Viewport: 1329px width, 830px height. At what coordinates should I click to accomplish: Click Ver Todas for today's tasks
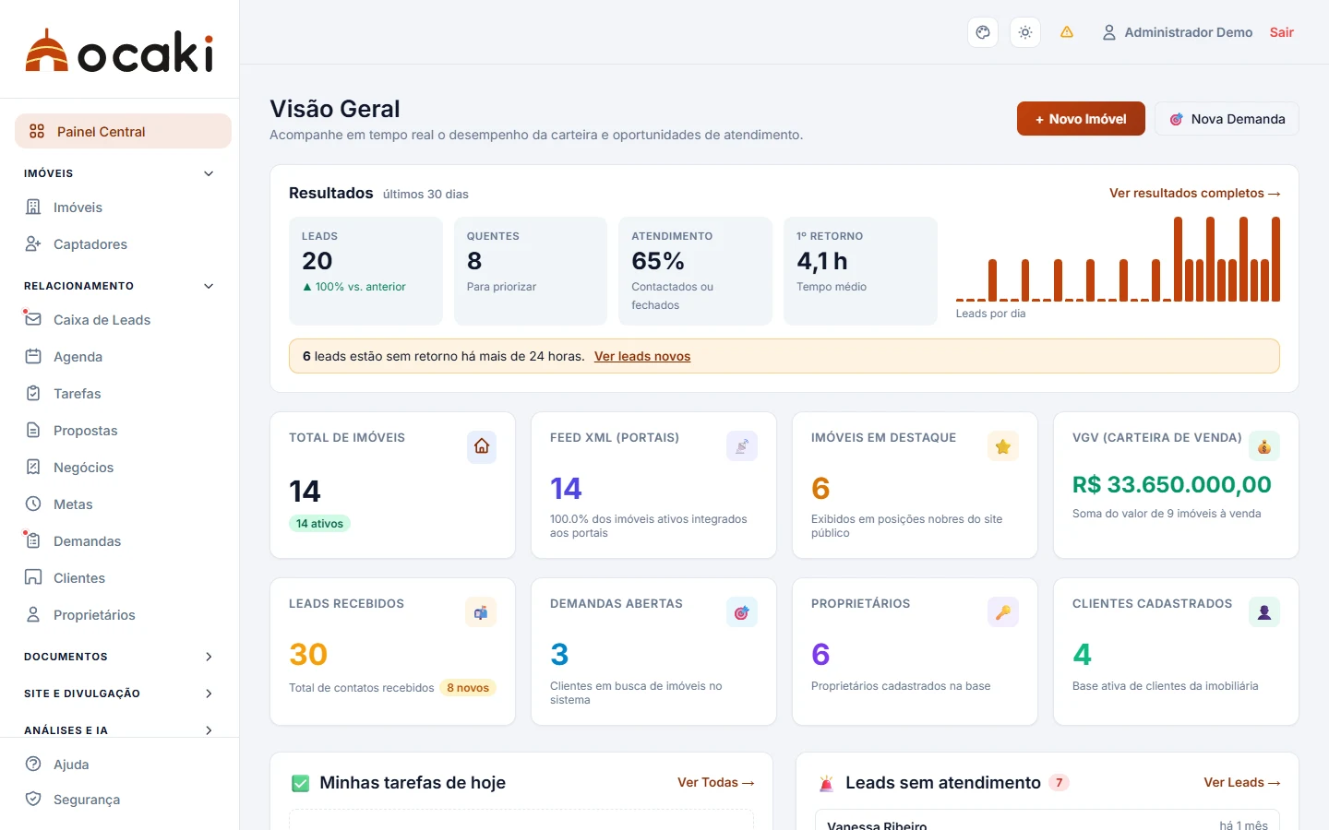(x=716, y=782)
